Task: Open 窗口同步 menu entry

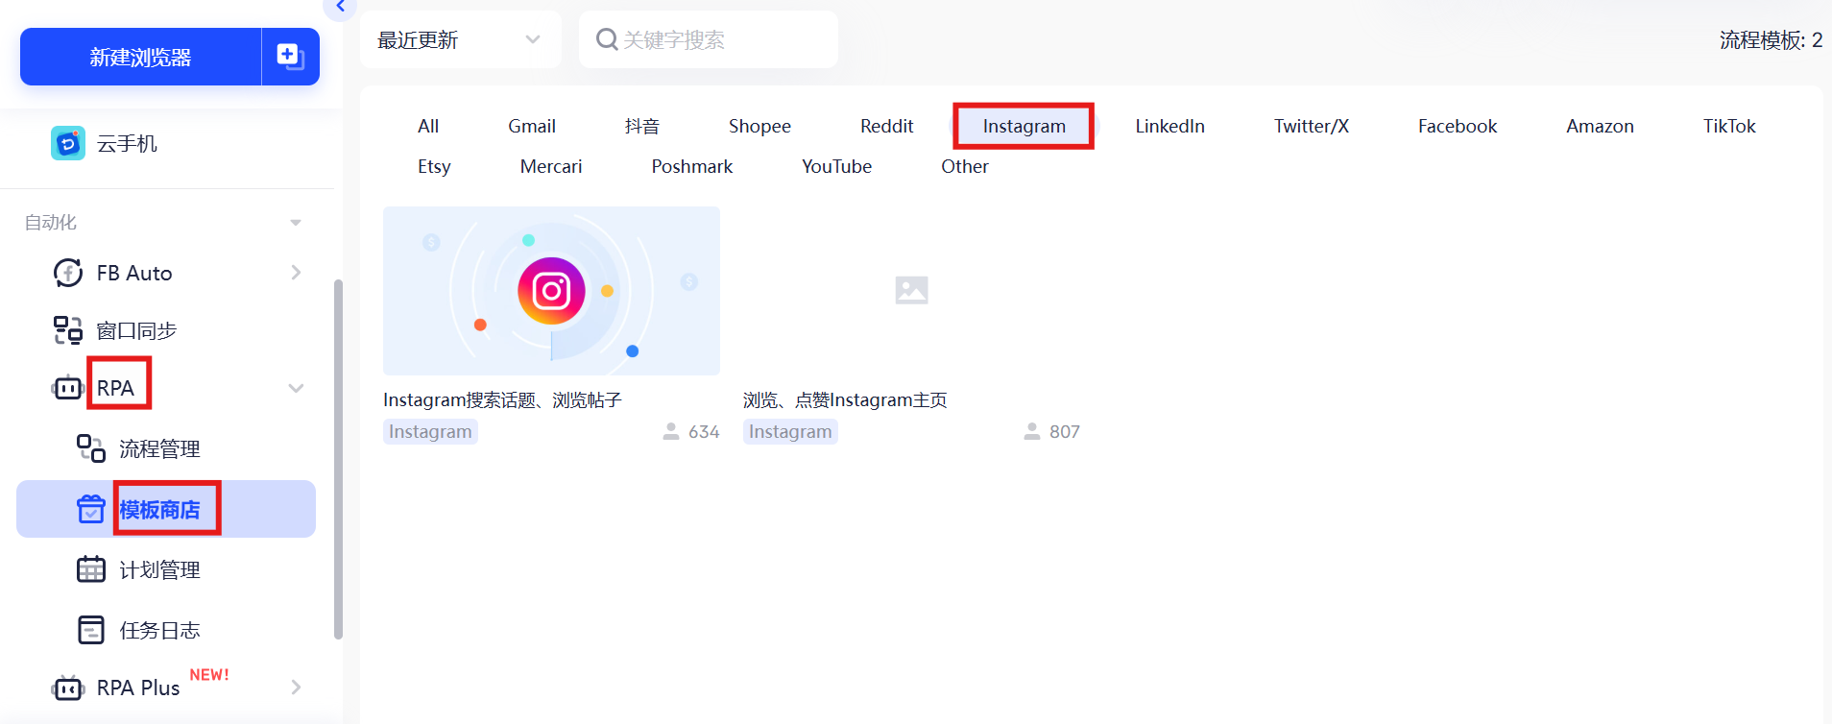Action: point(136,330)
